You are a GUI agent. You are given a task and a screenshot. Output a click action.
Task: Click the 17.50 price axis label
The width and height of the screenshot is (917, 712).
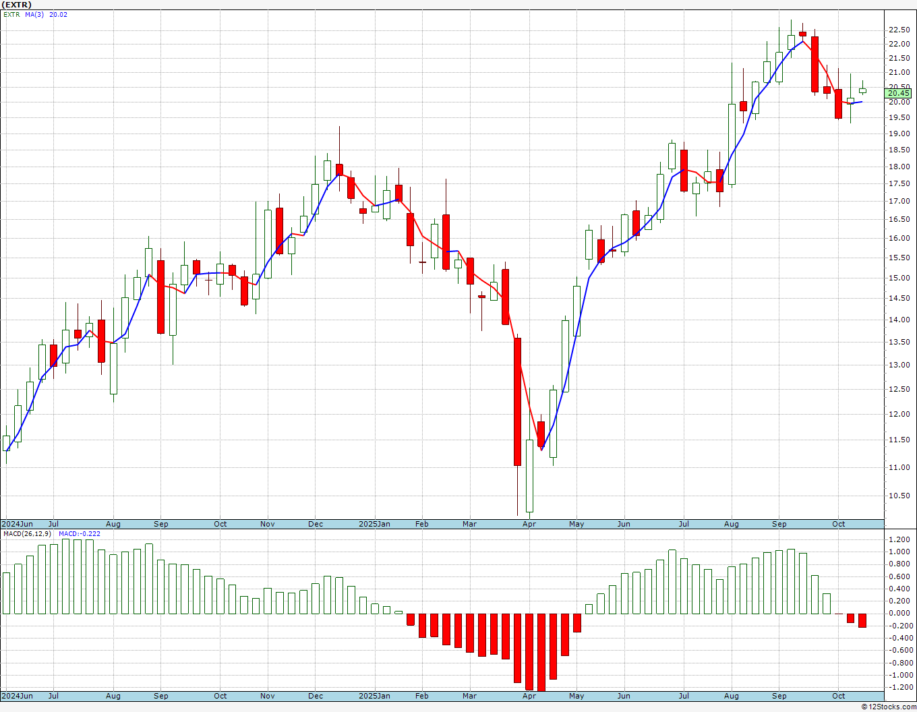click(899, 183)
